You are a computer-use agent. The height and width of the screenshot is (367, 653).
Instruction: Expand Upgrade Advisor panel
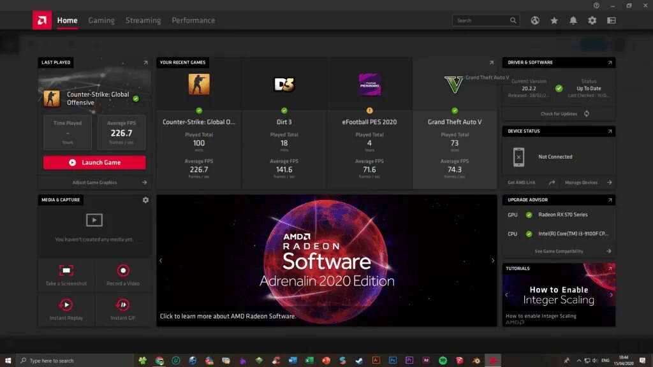[610, 200]
